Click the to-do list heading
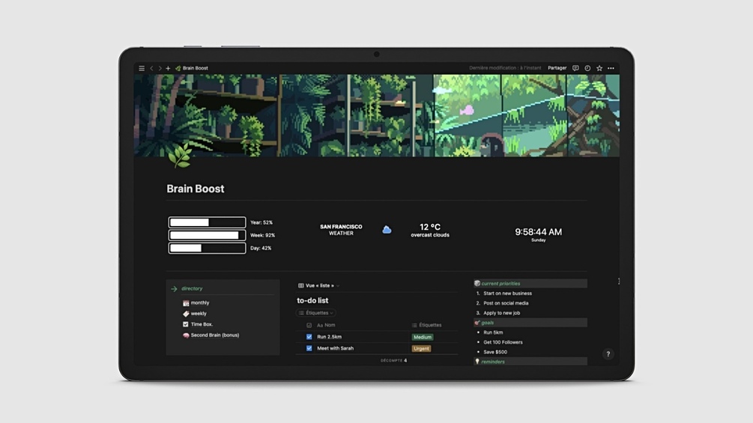 (312, 300)
